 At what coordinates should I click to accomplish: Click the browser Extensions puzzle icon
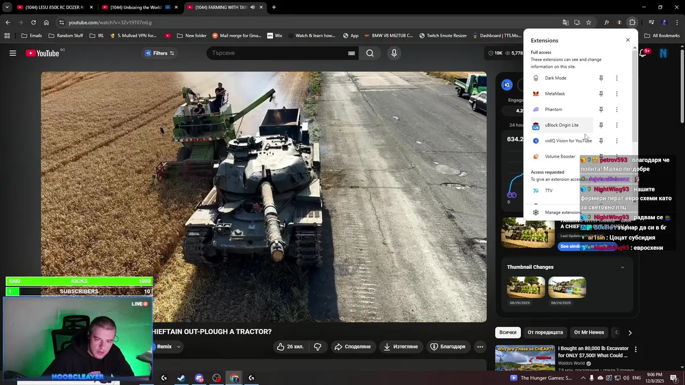coord(632,22)
